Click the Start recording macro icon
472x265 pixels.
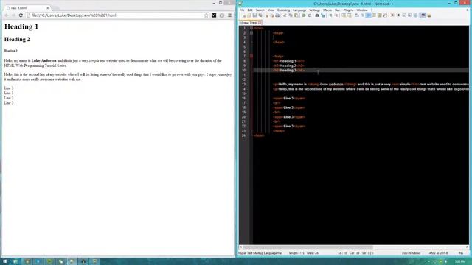[392, 15]
